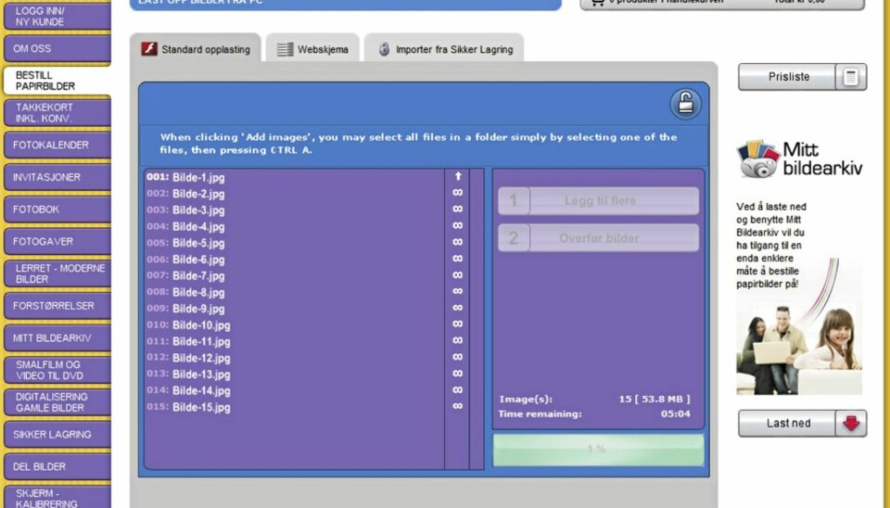Image resolution: width=890 pixels, height=508 pixels.
Task: Click the infinity icon beside Bilde-5.jpg
Action: click(x=457, y=243)
